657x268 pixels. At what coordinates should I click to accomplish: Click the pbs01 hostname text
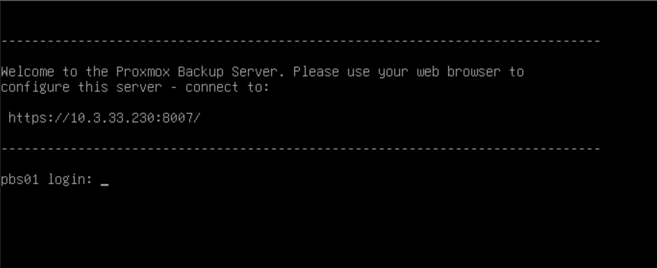(20, 180)
